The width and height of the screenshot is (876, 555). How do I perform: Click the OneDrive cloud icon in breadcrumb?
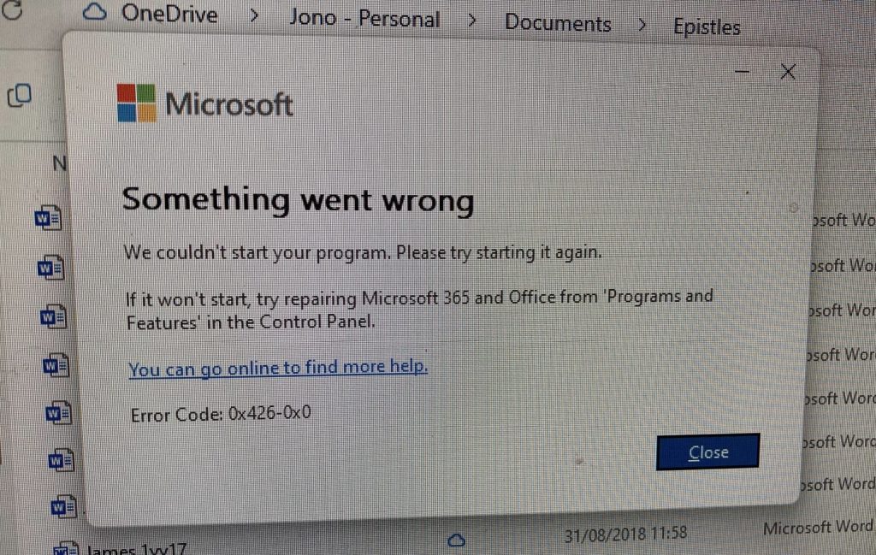click(x=95, y=11)
